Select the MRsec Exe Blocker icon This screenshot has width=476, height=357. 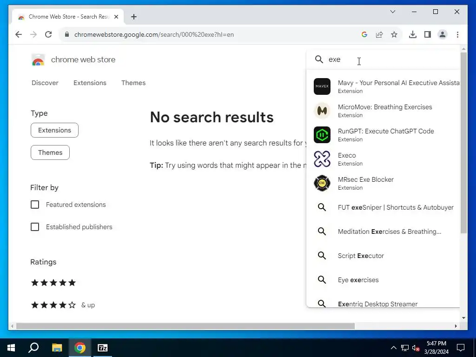coord(322,183)
